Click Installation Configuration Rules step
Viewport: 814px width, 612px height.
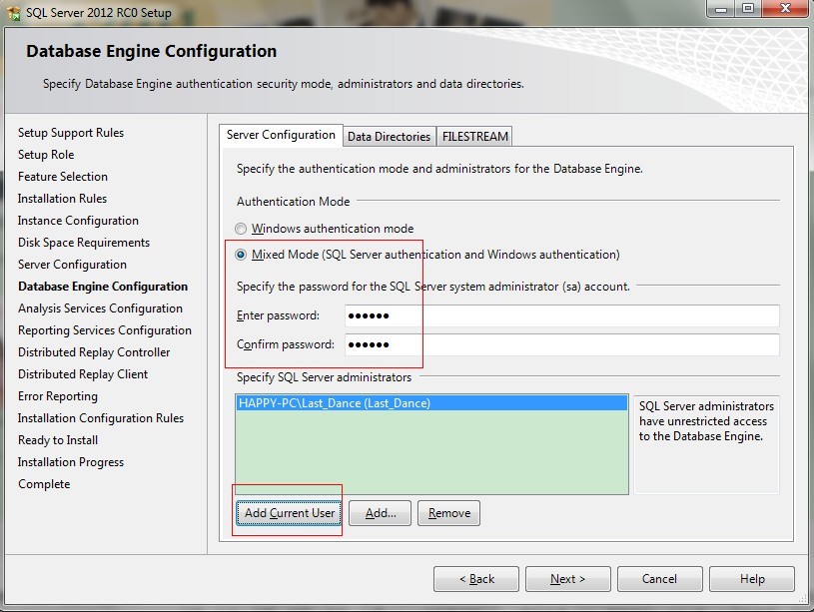[101, 418]
